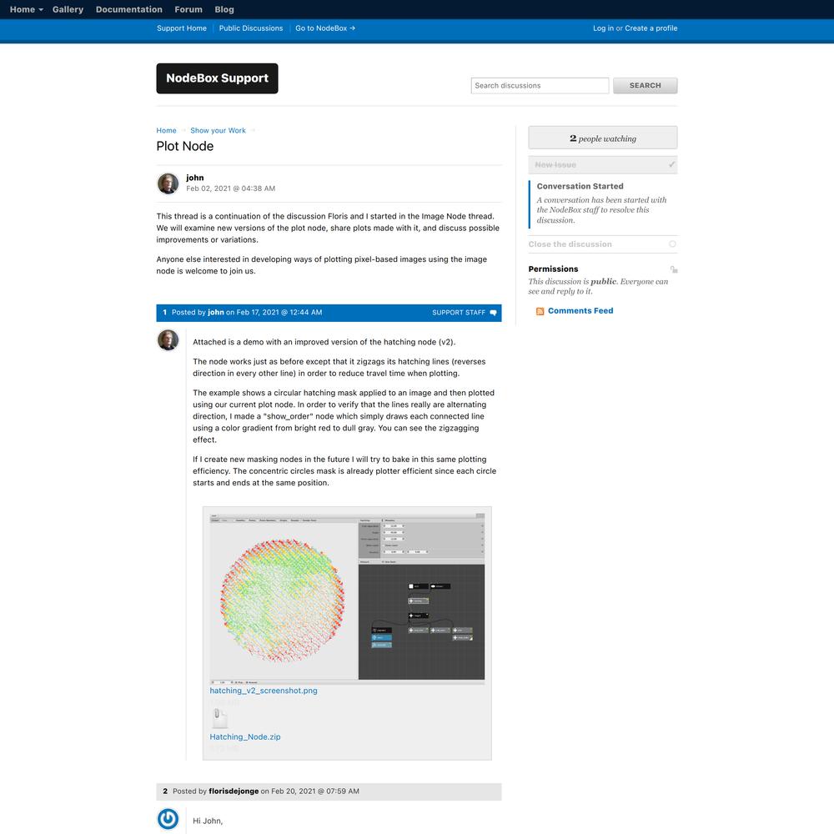The image size is (834, 834).
Task: Click florisdejonge's name in comment 2 header
Action: [x=234, y=791]
